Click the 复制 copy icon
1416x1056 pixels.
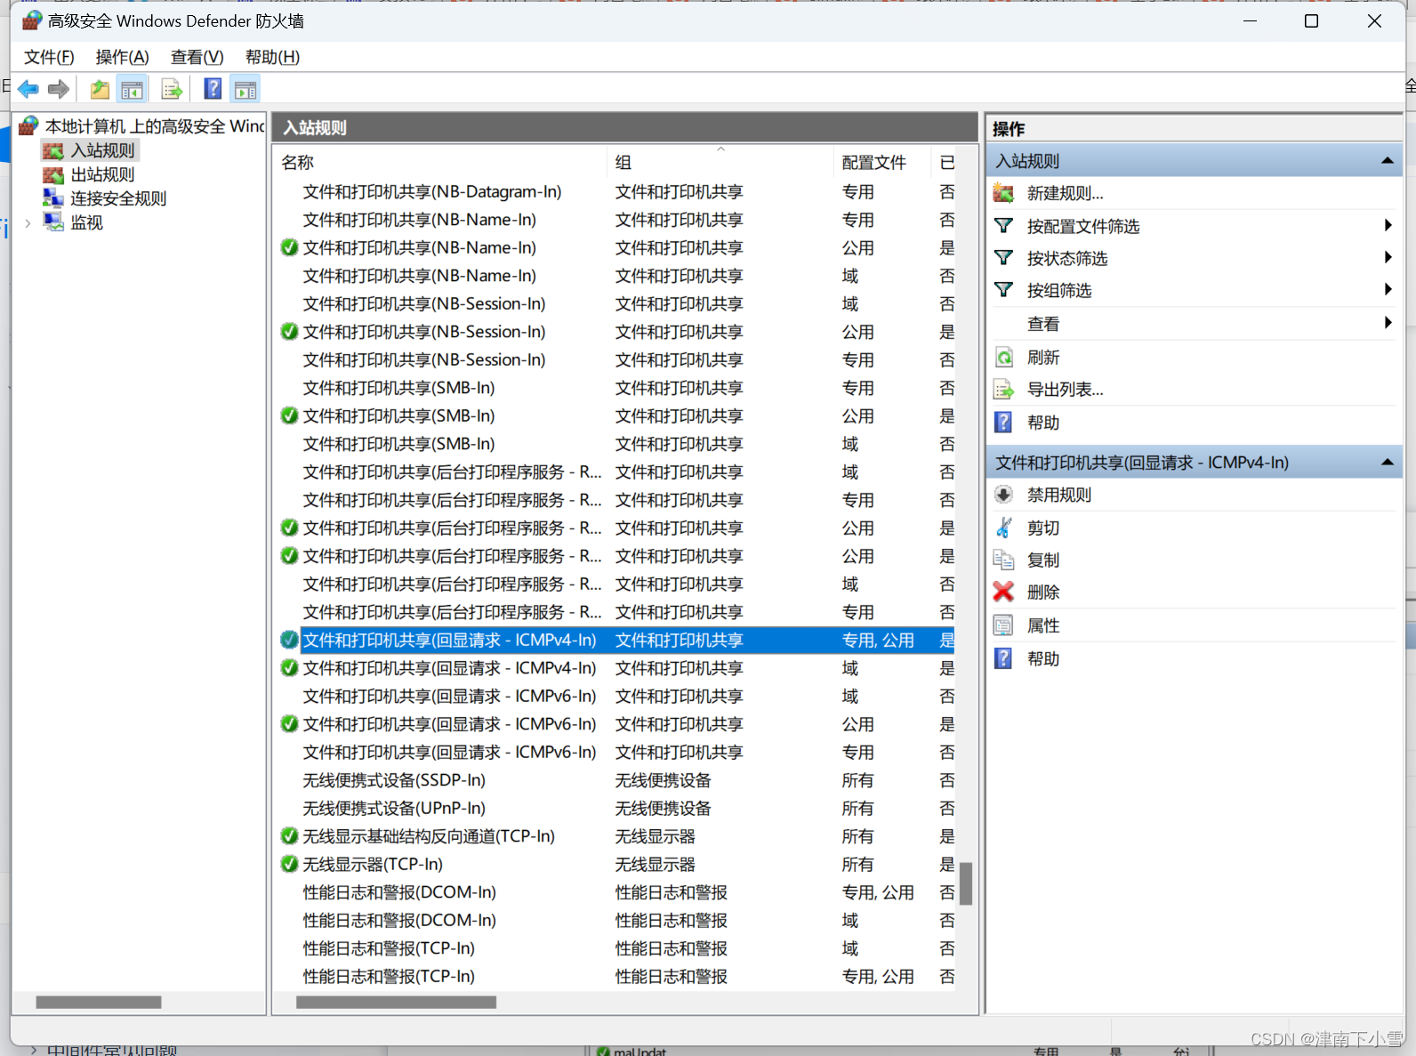(x=1003, y=560)
